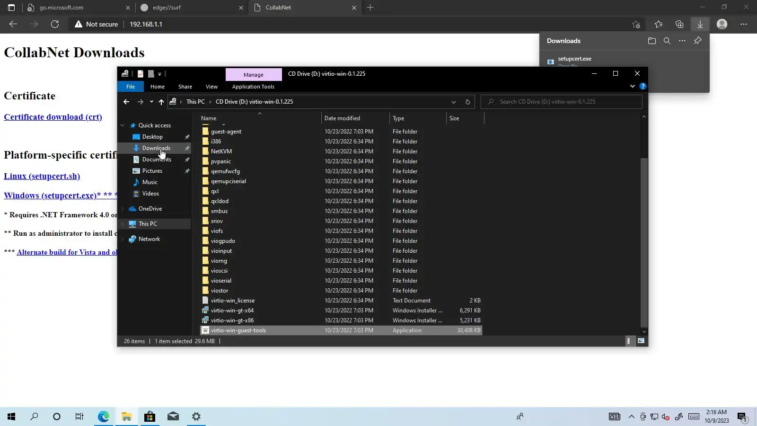This screenshot has width=757, height=426.
Task: Expand the File Explorer ribbon
Action: coord(633,86)
